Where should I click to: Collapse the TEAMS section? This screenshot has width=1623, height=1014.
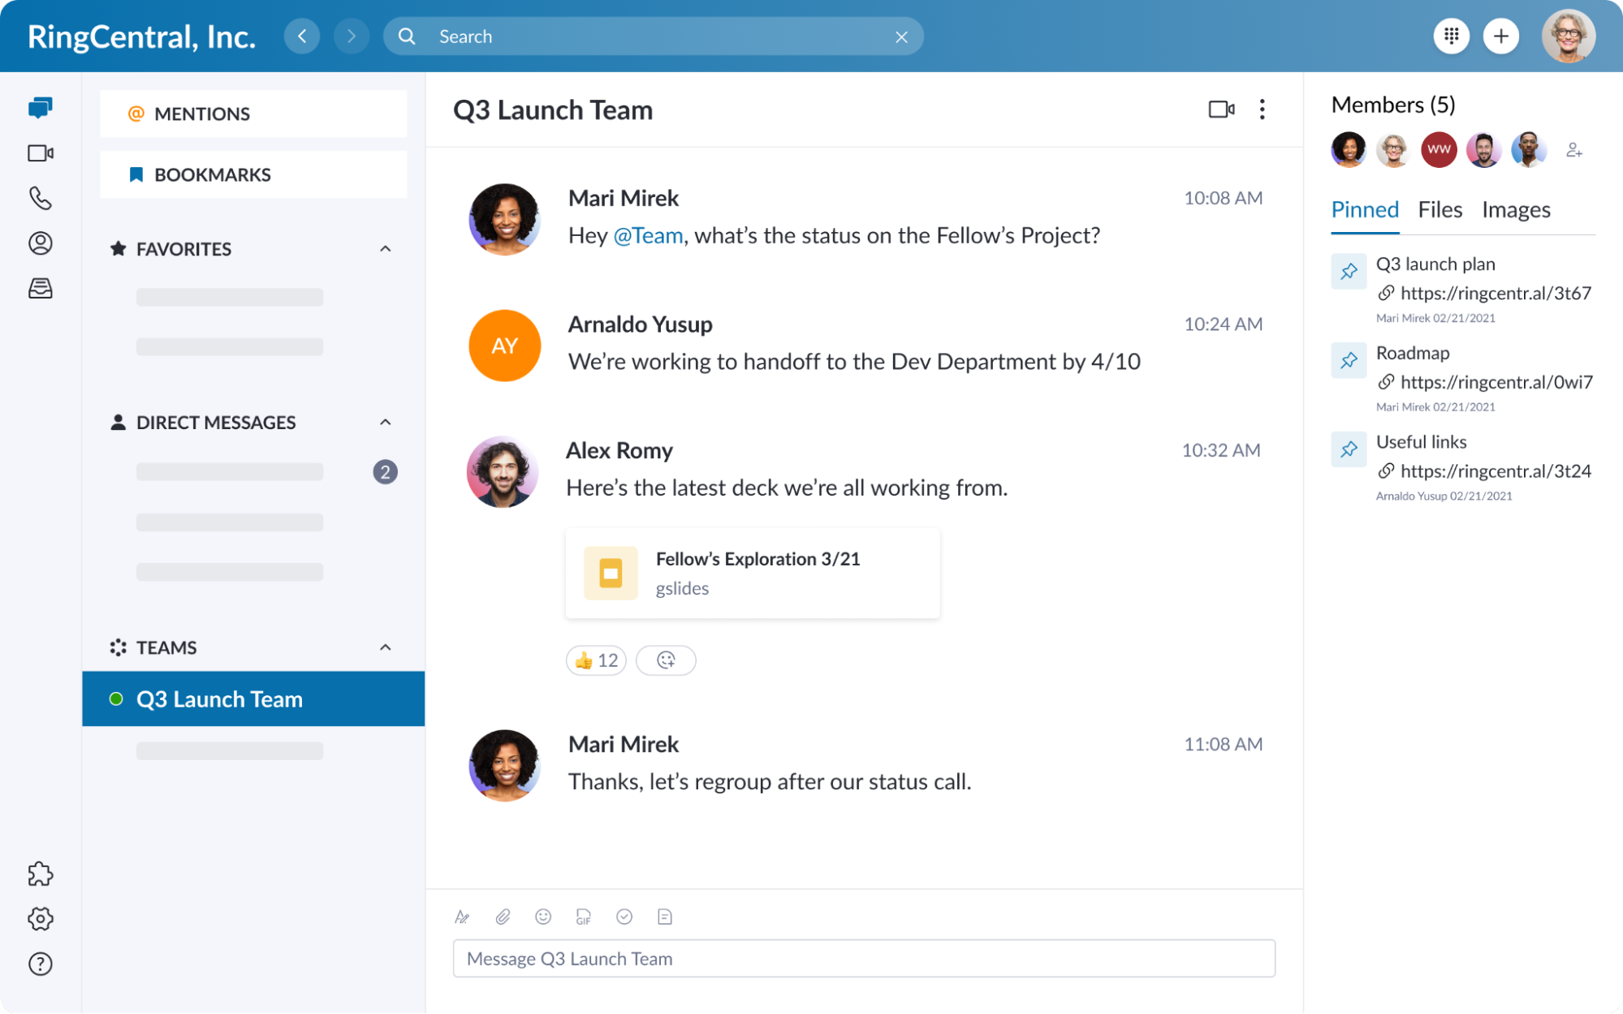(383, 646)
